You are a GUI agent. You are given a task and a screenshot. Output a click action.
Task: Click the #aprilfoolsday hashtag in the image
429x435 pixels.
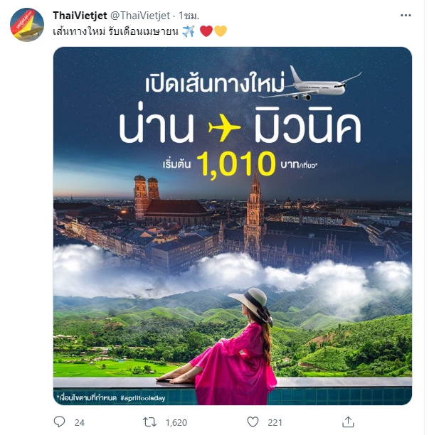click(143, 398)
